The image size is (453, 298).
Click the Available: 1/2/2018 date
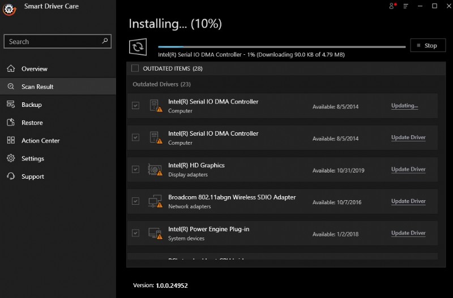tap(335, 234)
